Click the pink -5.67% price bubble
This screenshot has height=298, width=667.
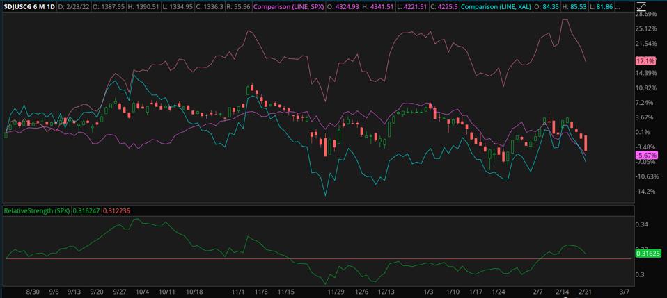pos(645,156)
